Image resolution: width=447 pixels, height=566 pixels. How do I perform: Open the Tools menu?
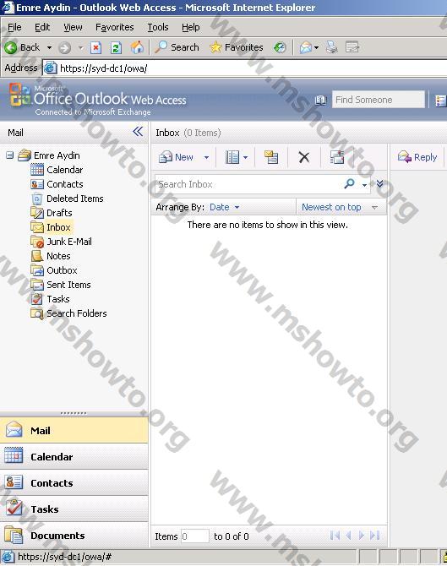158,27
